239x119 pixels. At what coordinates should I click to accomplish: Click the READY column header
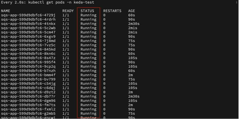(x=68, y=11)
